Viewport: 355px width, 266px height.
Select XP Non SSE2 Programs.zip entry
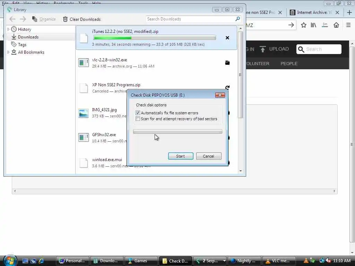116,85
